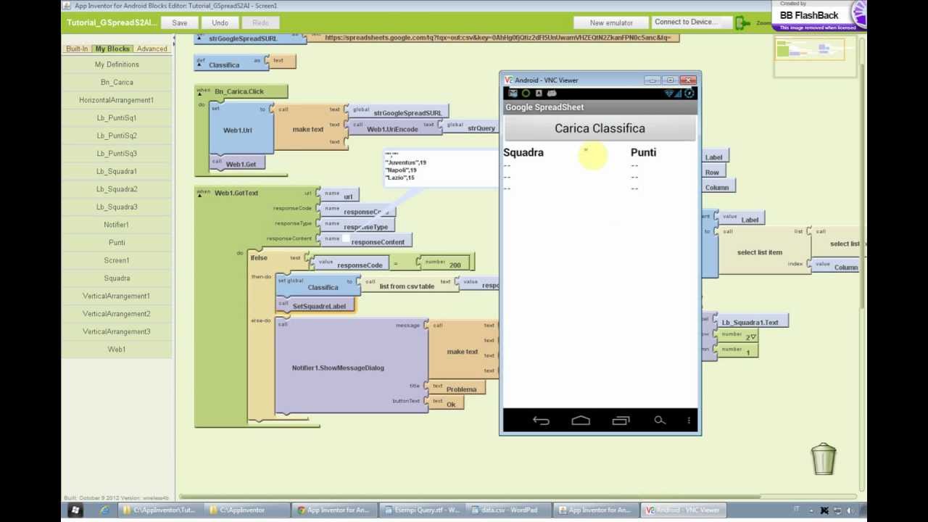This screenshot has width=928, height=522.
Task: Open the Lb_PuntiSq3 drawer
Action: click(117, 153)
